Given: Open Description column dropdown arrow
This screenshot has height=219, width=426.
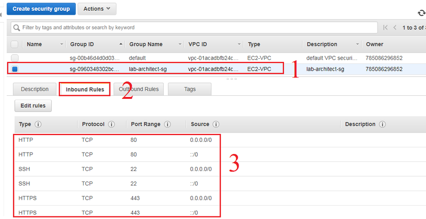Looking at the screenshot, I should click(357, 44).
